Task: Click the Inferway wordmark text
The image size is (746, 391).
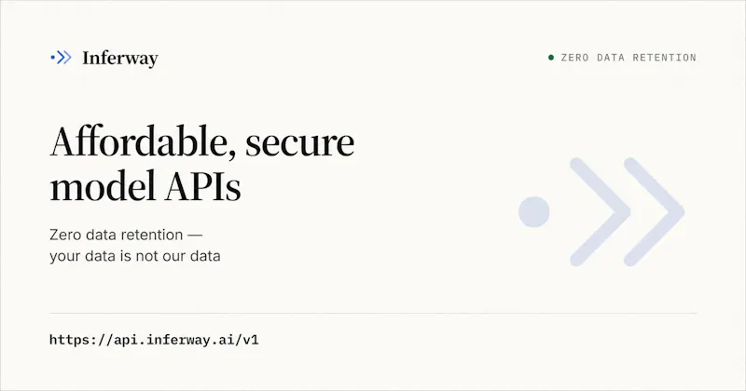Action: (x=120, y=58)
